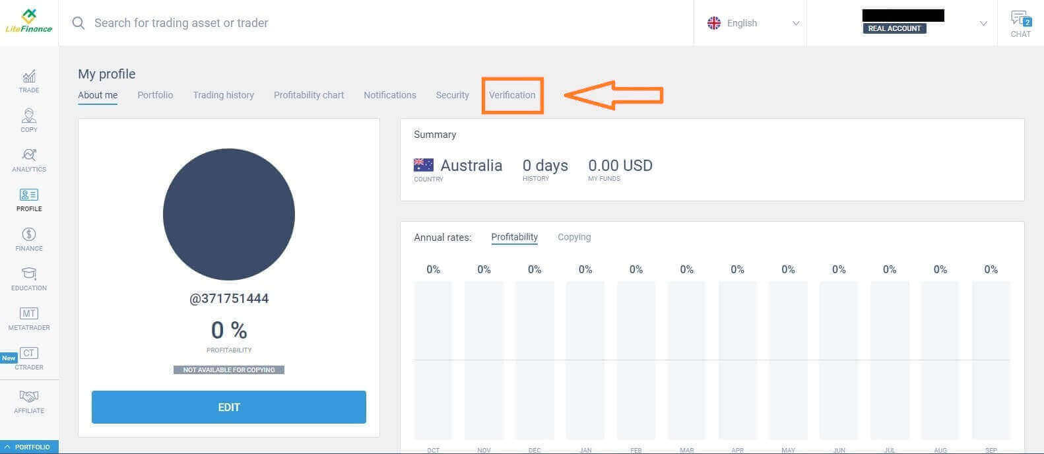Open the Copy trading sidebar icon
The width and height of the screenshot is (1044, 454).
pyautogui.click(x=29, y=120)
